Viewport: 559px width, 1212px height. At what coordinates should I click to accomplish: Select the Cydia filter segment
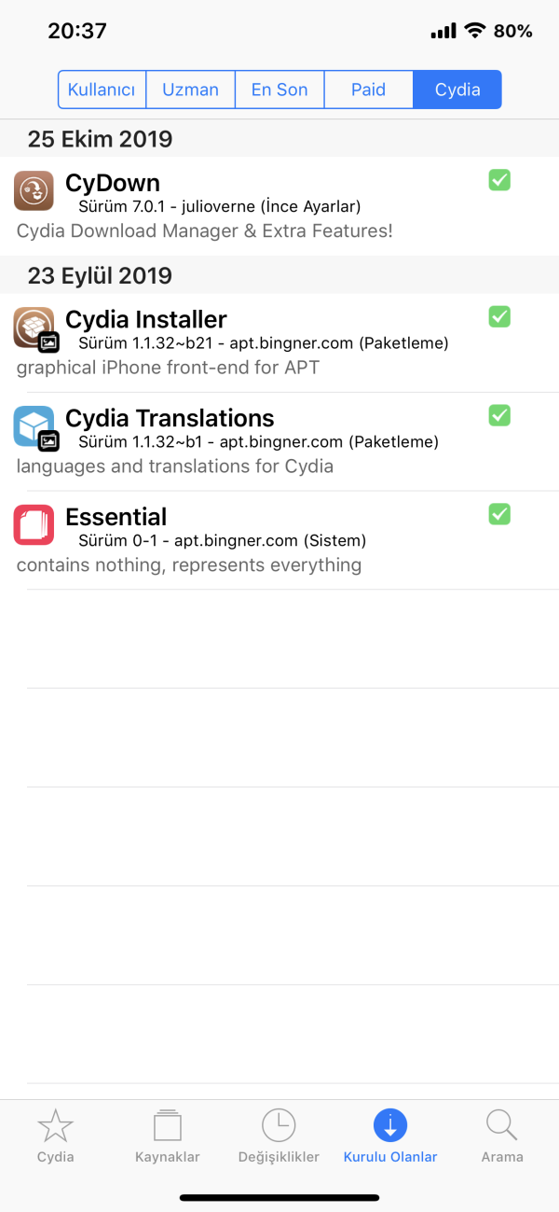pyautogui.click(x=457, y=90)
